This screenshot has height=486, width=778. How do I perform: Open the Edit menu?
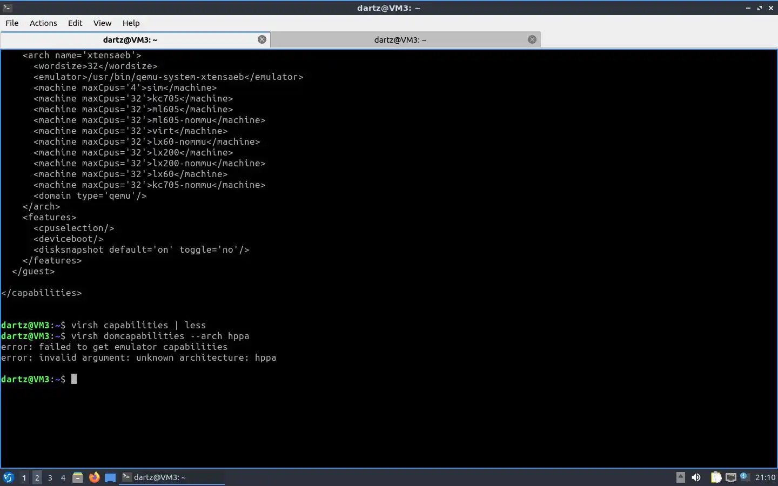tap(75, 23)
